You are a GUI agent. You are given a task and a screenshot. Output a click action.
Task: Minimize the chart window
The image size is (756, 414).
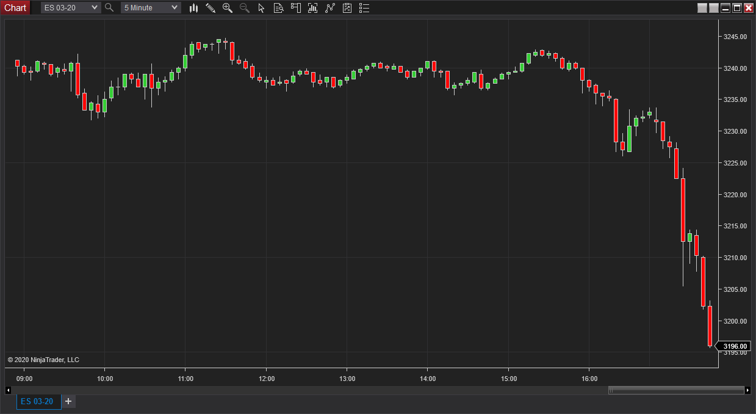tap(725, 8)
